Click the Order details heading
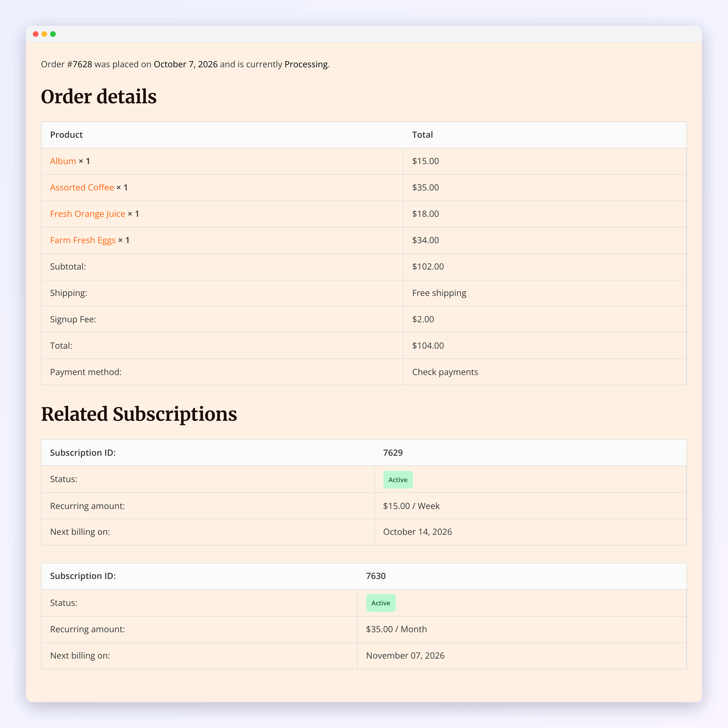The image size is (728, 728). pyautogui.click(x=99, y=97)
